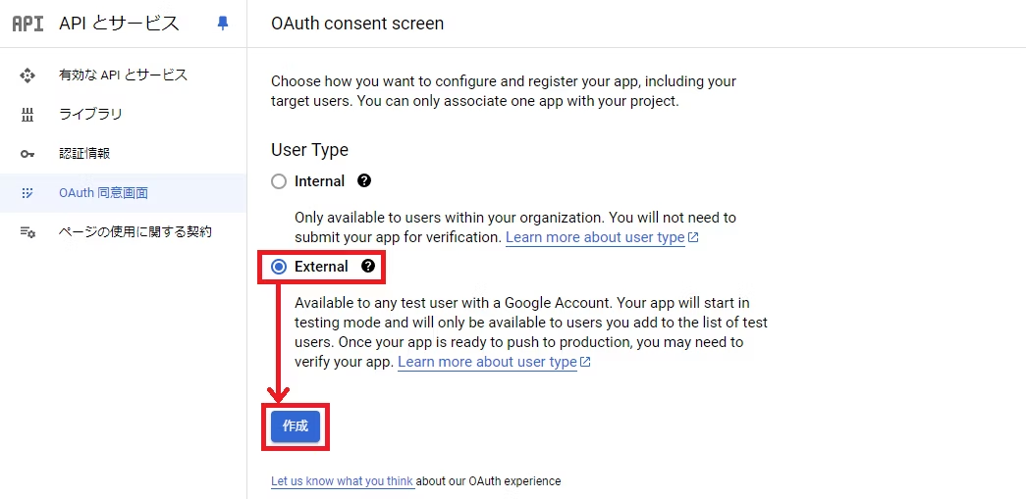Screen dimensions: 1026x499
Task: Click the User Type heading
Action: pos(309,150)
